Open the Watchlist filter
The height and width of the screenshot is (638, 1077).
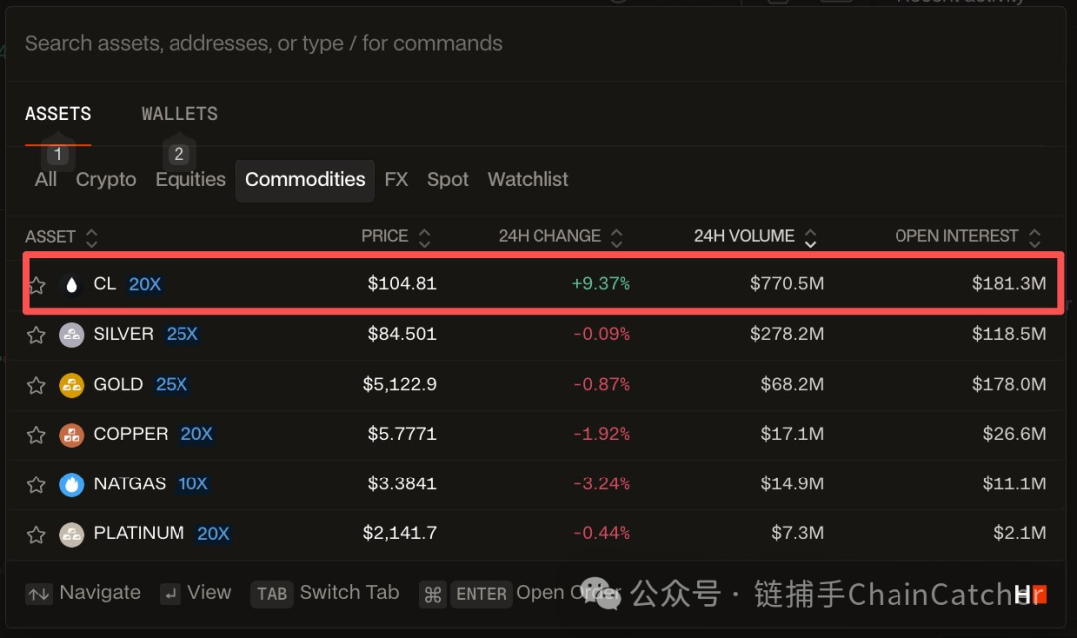528,179
